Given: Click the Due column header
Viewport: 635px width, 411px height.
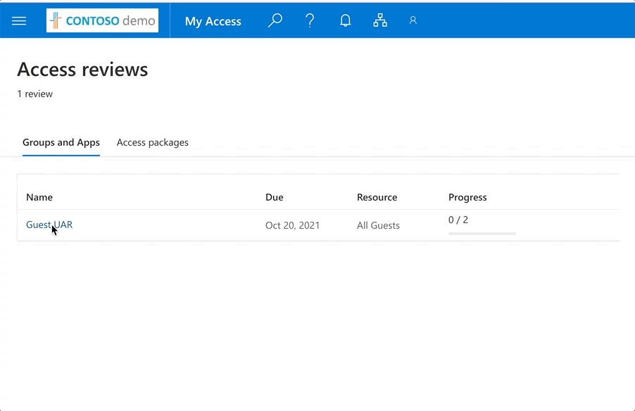Looking at the screenshot, I should (x=275, y=197).
